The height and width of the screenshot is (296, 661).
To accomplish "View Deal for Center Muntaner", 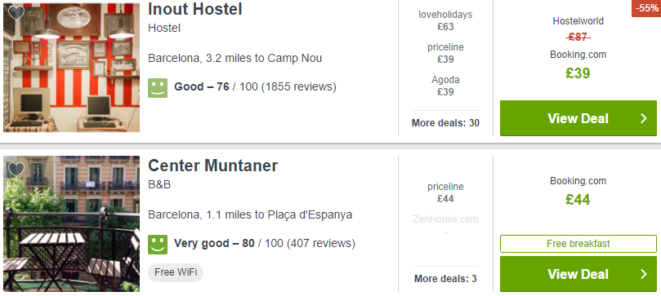I will pyautogui.click(x=578, y=274).
